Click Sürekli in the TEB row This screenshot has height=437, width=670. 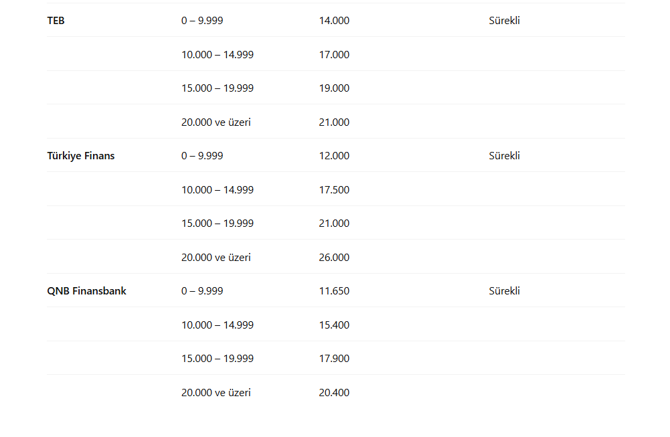pos(504,21)
